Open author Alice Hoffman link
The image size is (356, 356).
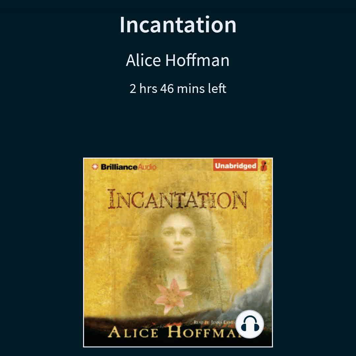pyautogui.click(x=178, y=60)
